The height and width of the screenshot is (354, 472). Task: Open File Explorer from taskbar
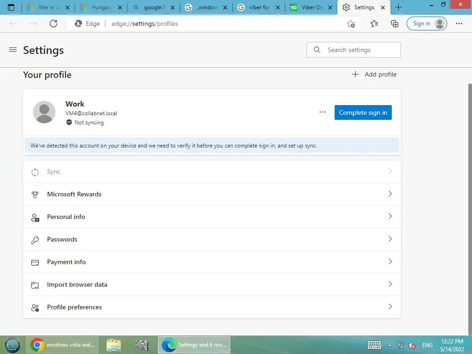[114, 345]
